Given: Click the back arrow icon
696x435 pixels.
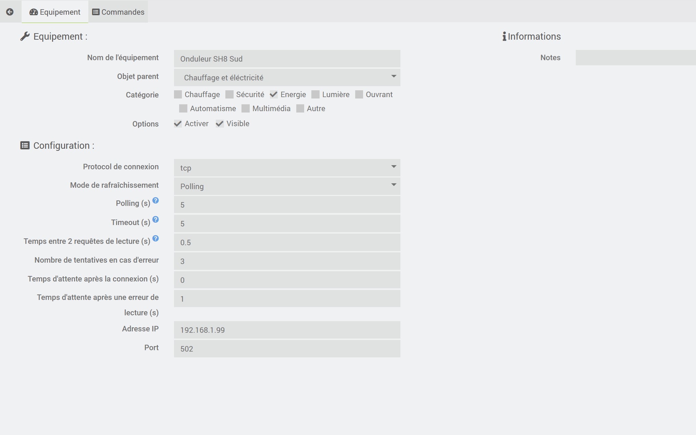Looking at the screenshot, I should click(10, 12).
